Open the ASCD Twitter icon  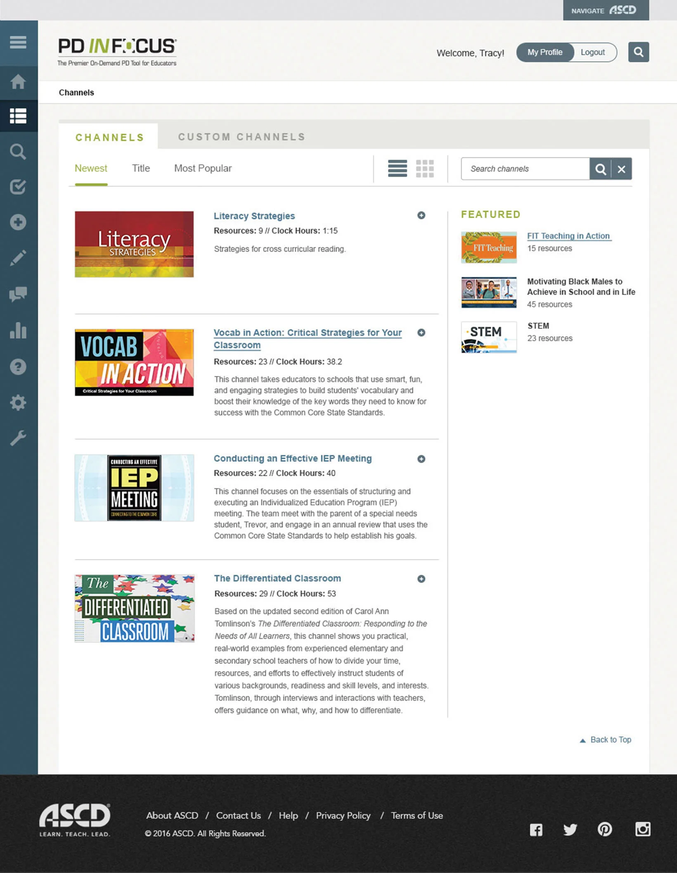coord(570,829)
